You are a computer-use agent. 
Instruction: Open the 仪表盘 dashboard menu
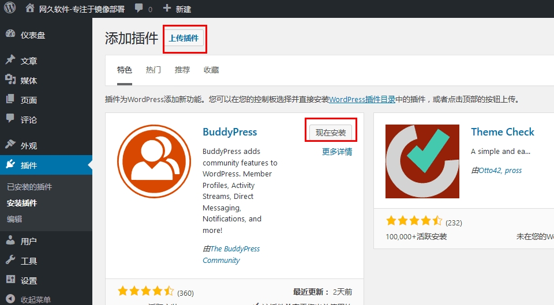pos(32,35)
